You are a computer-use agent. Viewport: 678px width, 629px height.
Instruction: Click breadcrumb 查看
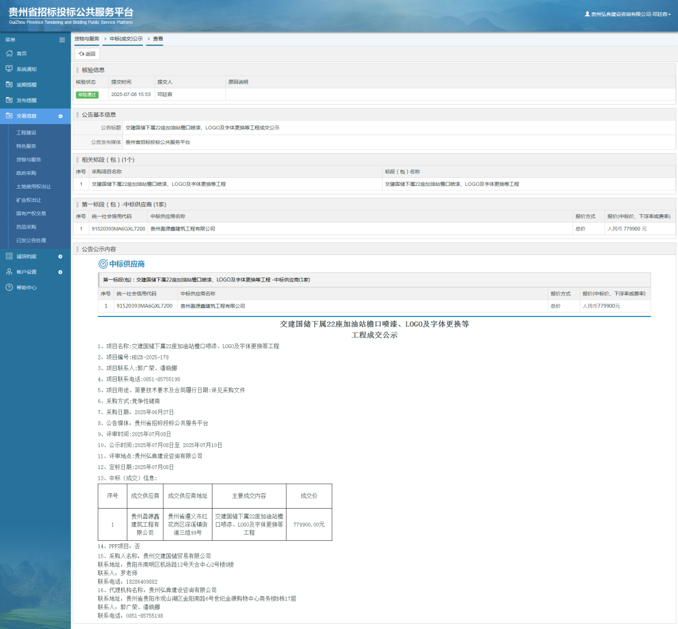158,38
